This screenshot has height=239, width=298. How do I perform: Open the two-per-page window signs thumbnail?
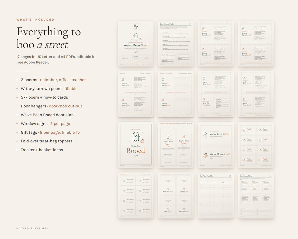(x=216, y=145)
